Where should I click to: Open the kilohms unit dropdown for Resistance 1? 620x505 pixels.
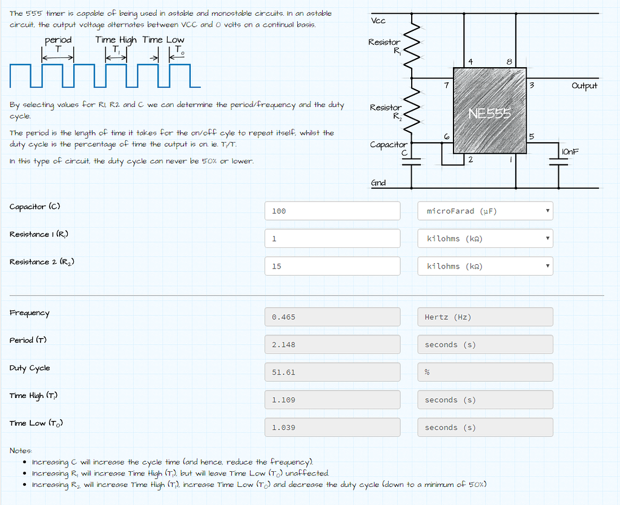pyautogui.click(x=484, y=238)
